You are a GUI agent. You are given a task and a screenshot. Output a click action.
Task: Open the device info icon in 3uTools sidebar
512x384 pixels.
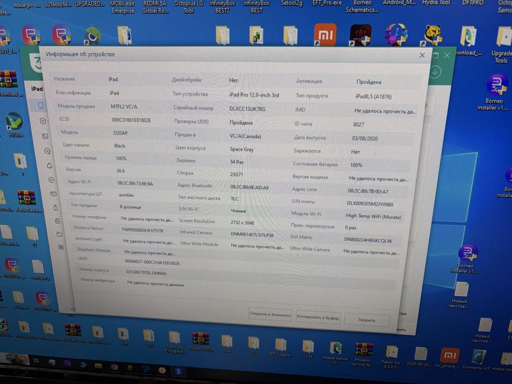point(41,105)
